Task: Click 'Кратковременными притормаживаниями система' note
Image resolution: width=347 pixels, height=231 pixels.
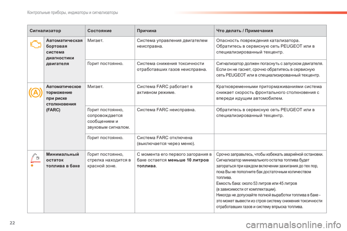Action: [269, 87]
